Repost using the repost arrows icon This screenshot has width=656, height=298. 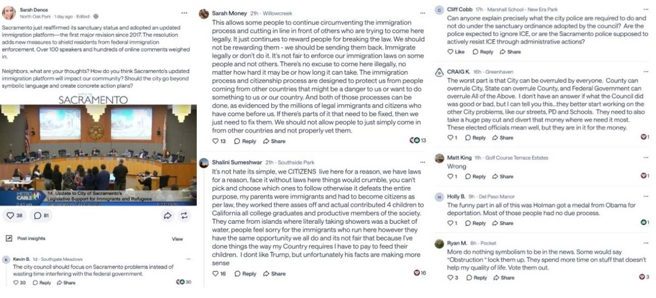[x=184, y=216]
